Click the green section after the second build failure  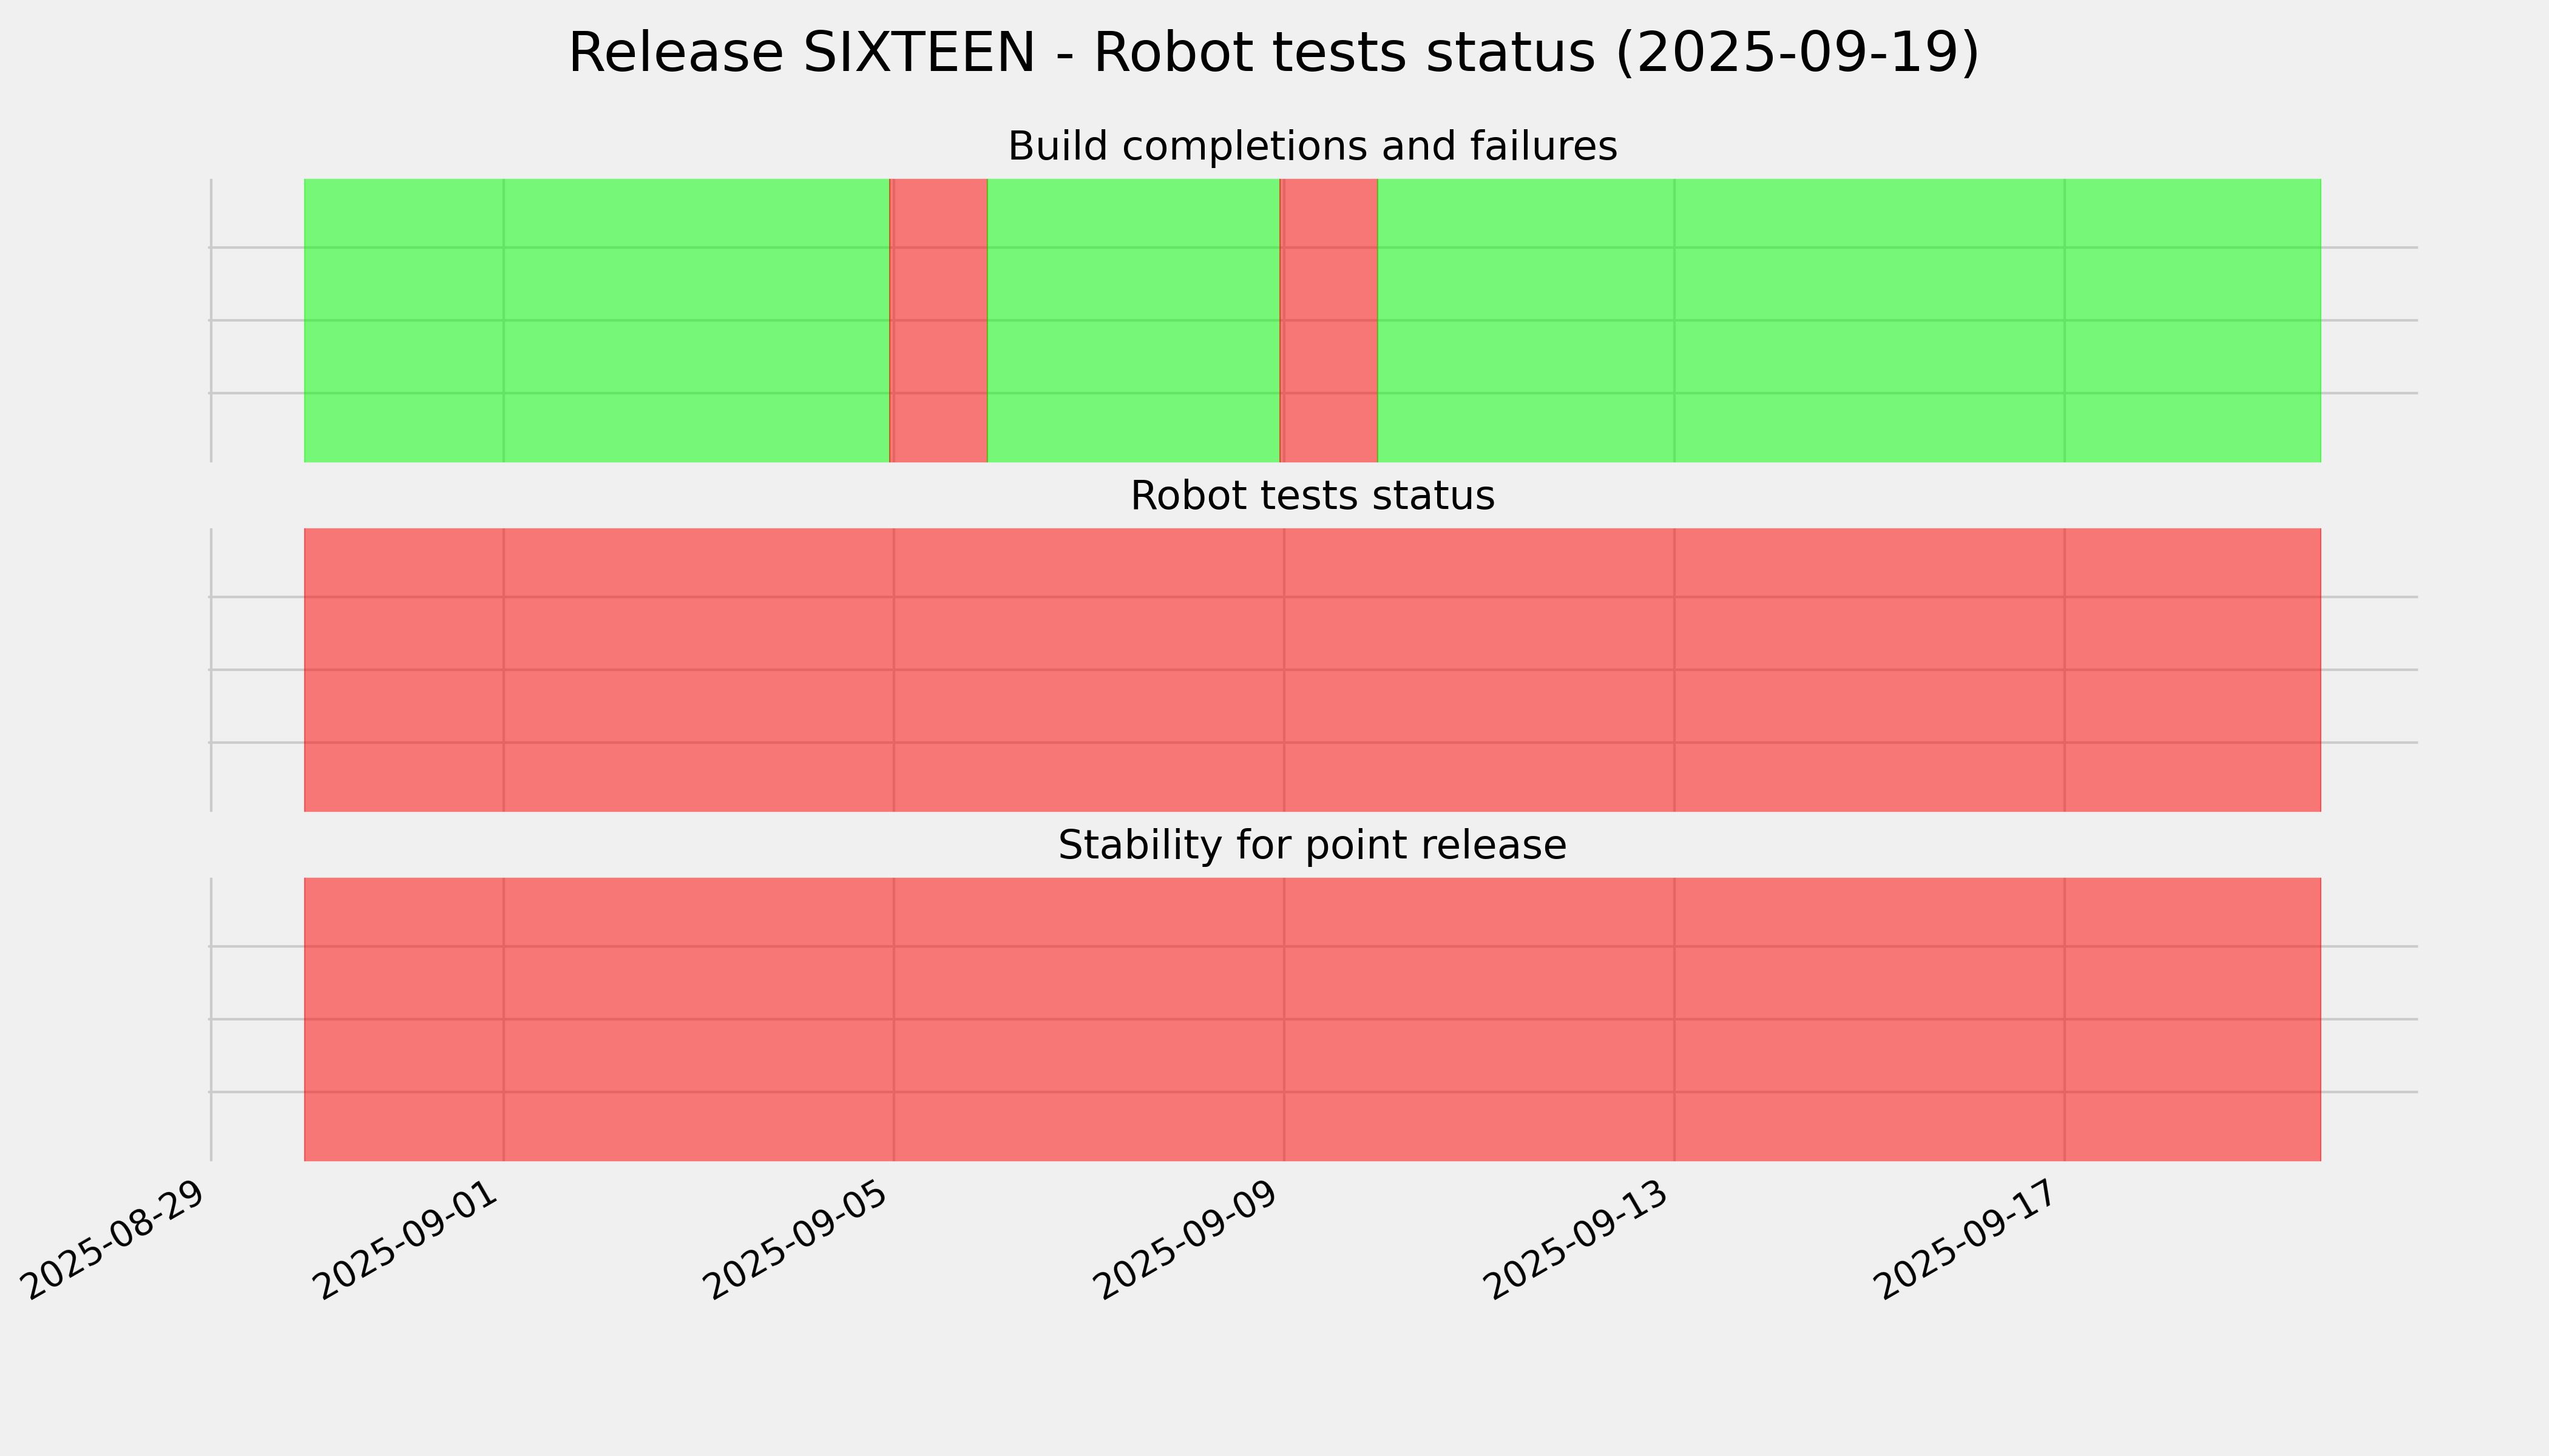tap(1849, 320)
